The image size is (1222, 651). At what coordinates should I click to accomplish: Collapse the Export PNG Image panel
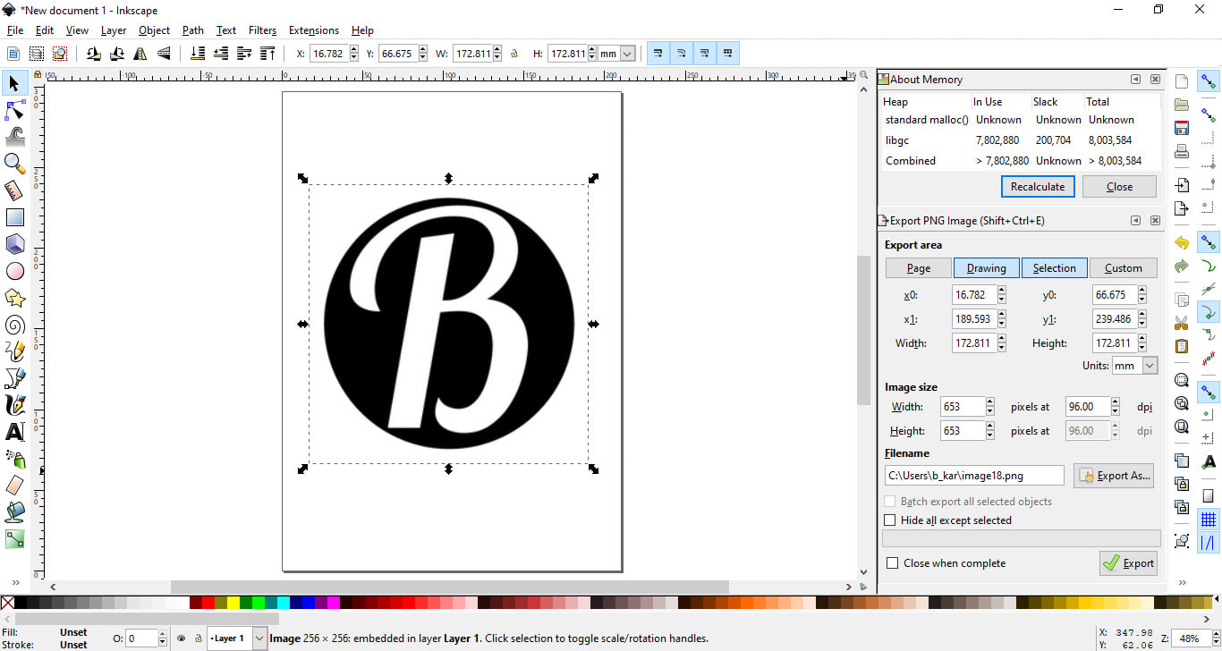click(x=1135, y=221)
